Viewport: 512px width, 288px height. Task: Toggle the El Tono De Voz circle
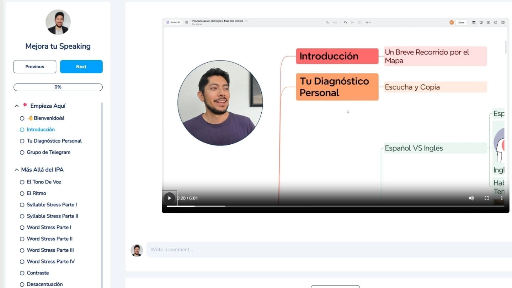click(x=22, y=182)
